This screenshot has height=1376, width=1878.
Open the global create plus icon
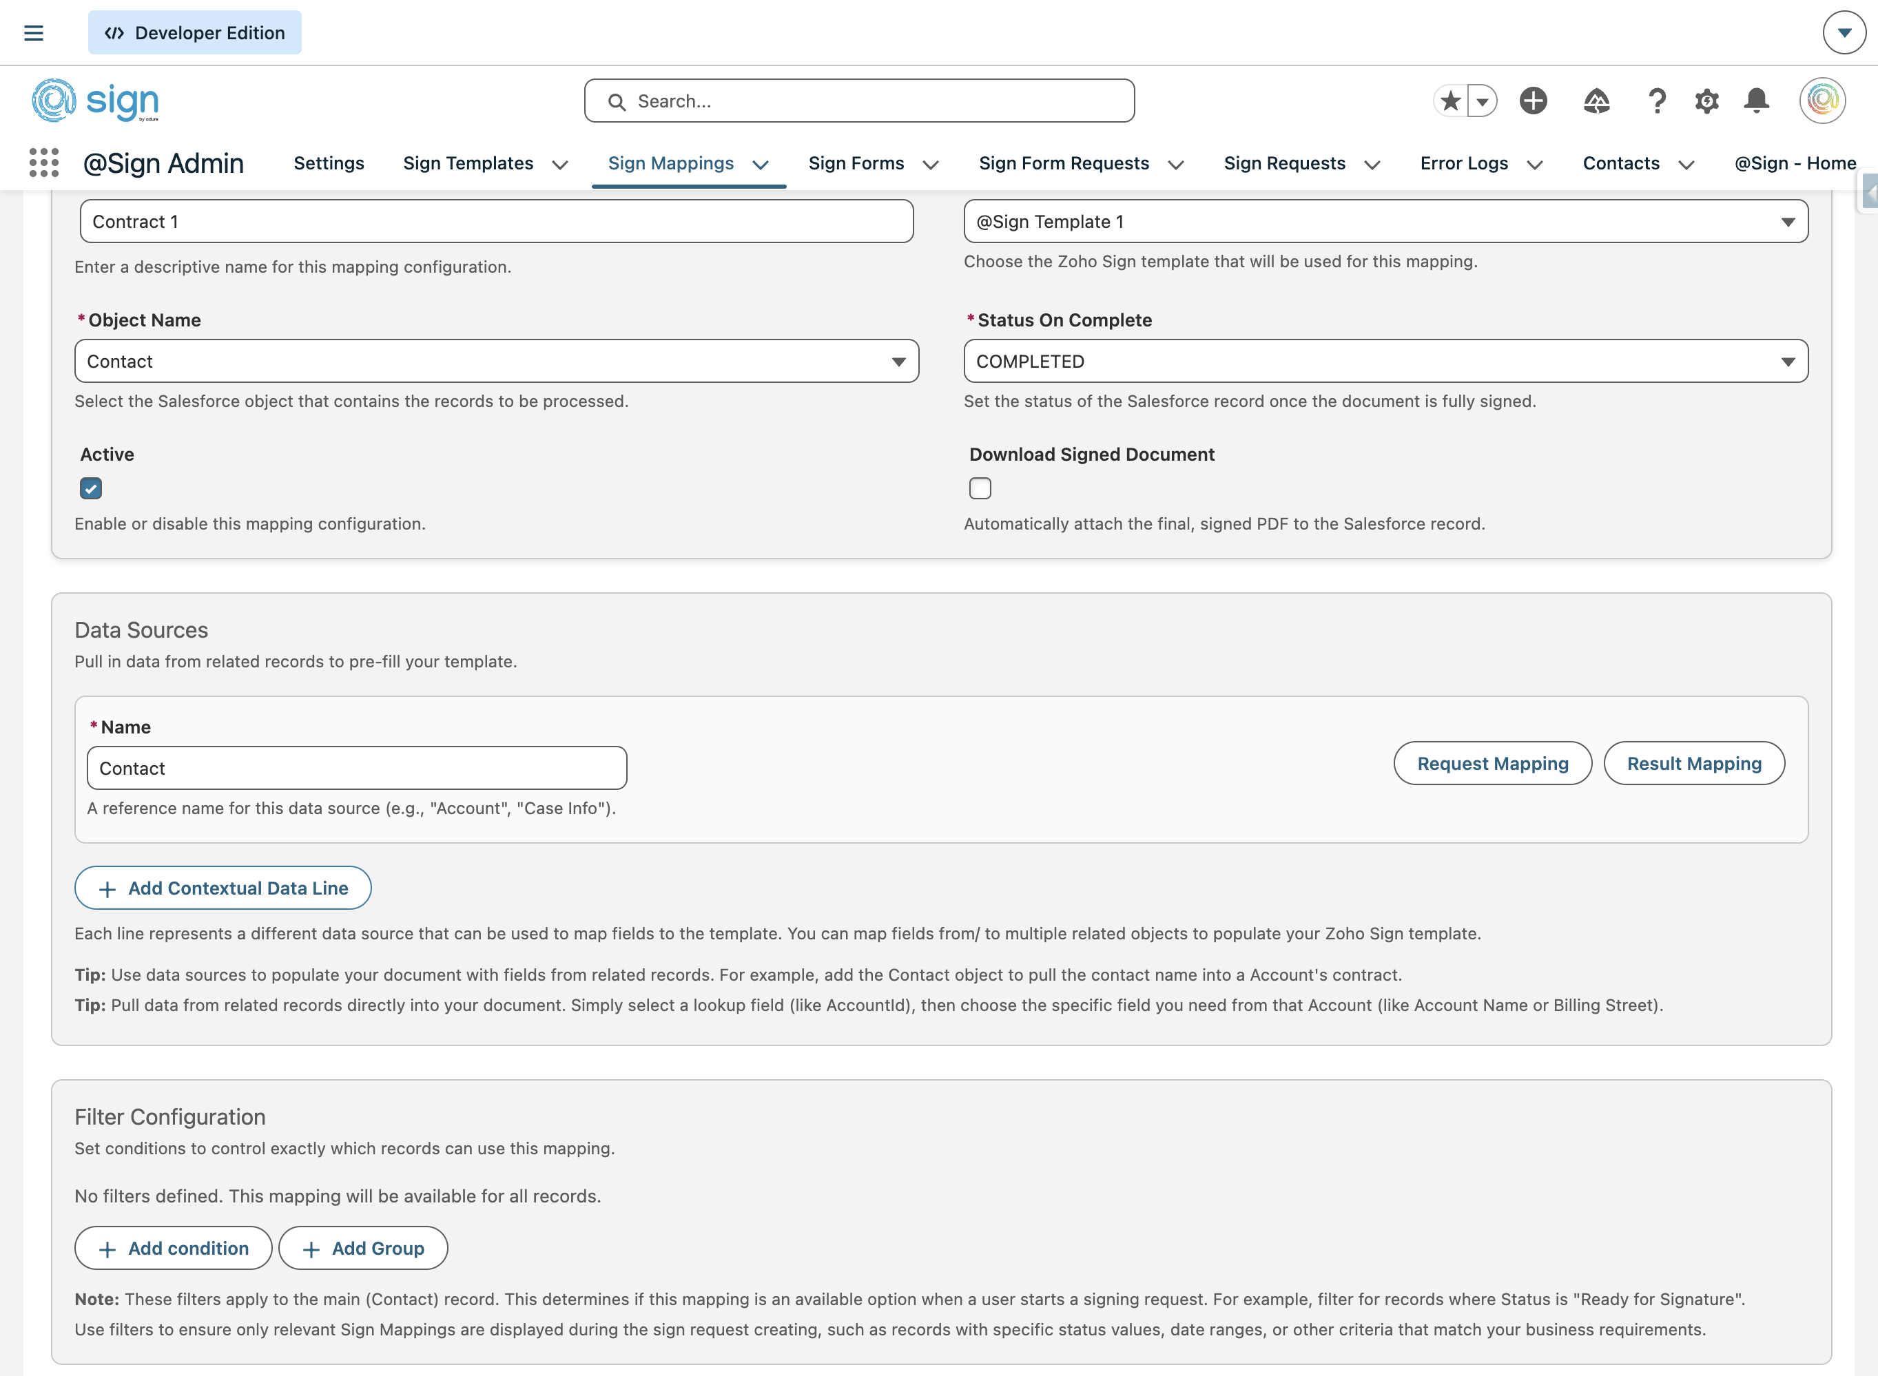click(x=1532, y=102)
